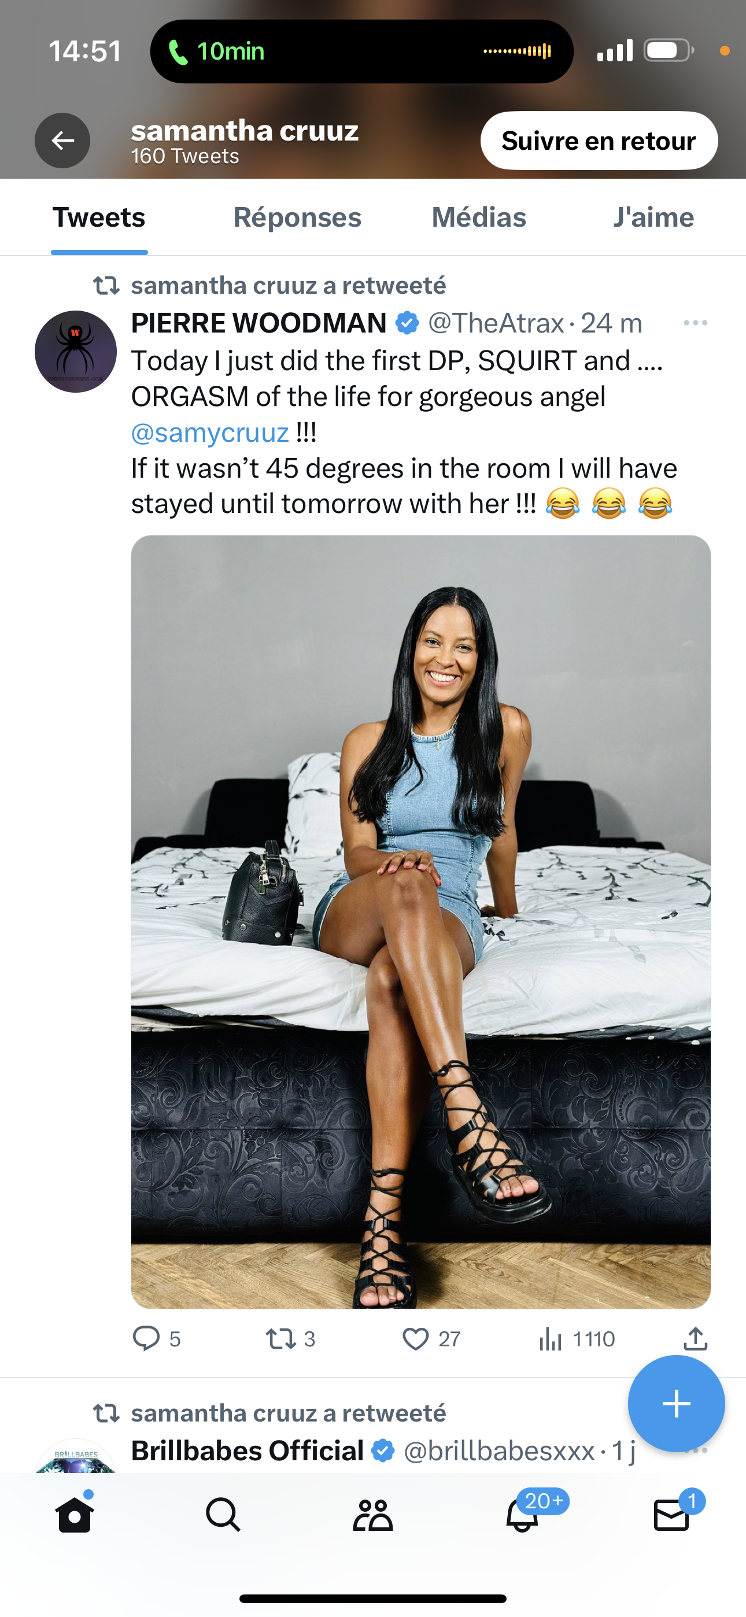Viewport: 746px width, 1617px height.
Task: Switch to the Réponses tab
Action: point(297,217)
